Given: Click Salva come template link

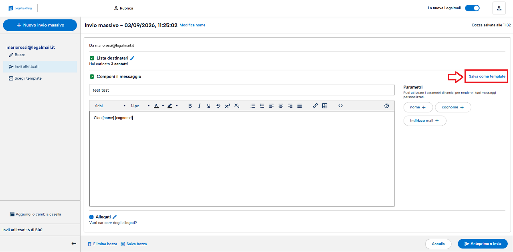Looking at the screenshot, I should (487, 76).
